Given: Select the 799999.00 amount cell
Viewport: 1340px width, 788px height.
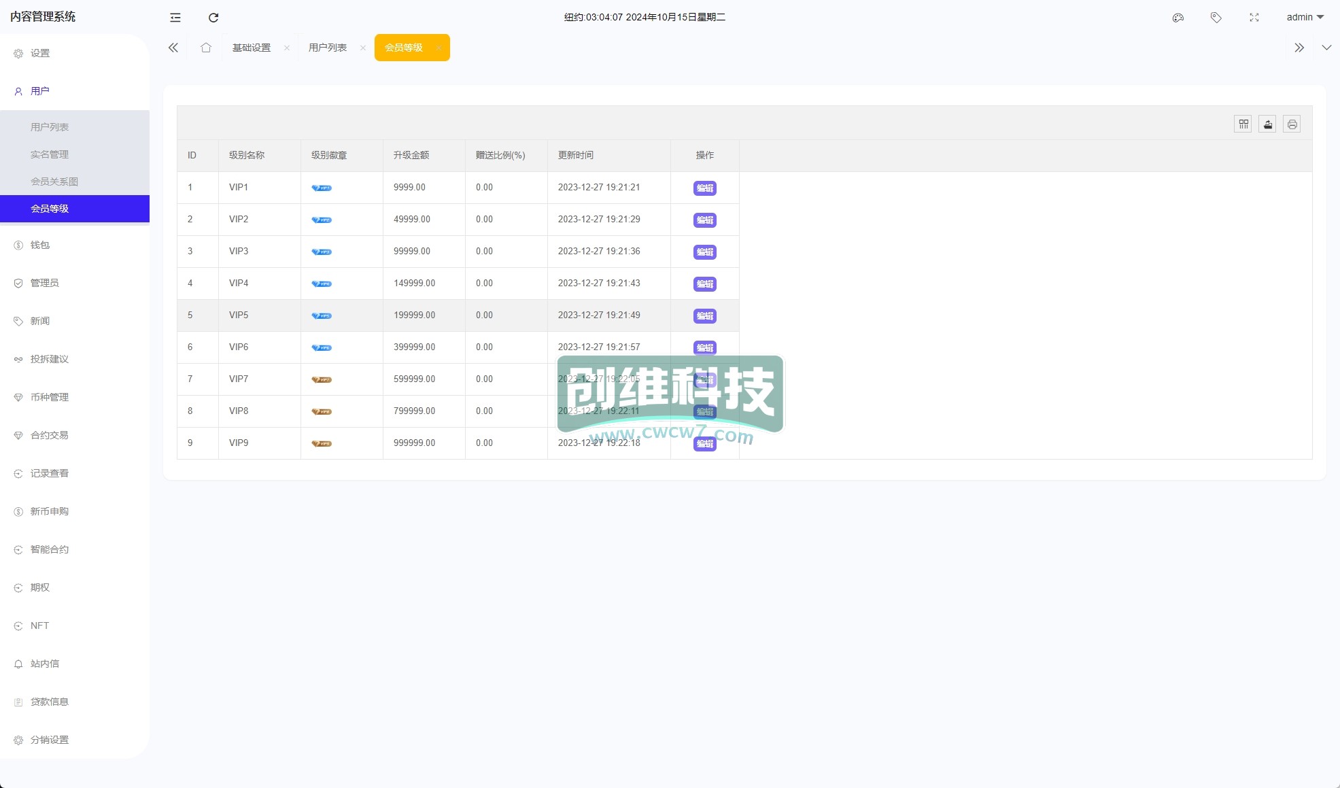Looking at the screenshot, I should coord(424,411).
